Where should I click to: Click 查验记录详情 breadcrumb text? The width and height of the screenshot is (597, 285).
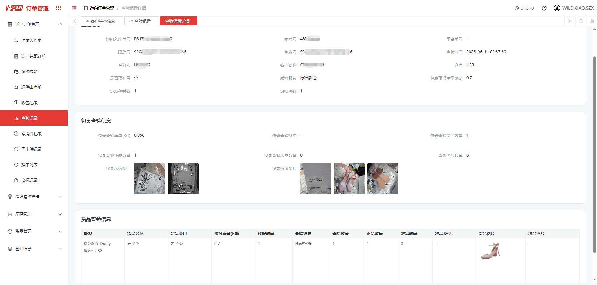coord(134,8)
